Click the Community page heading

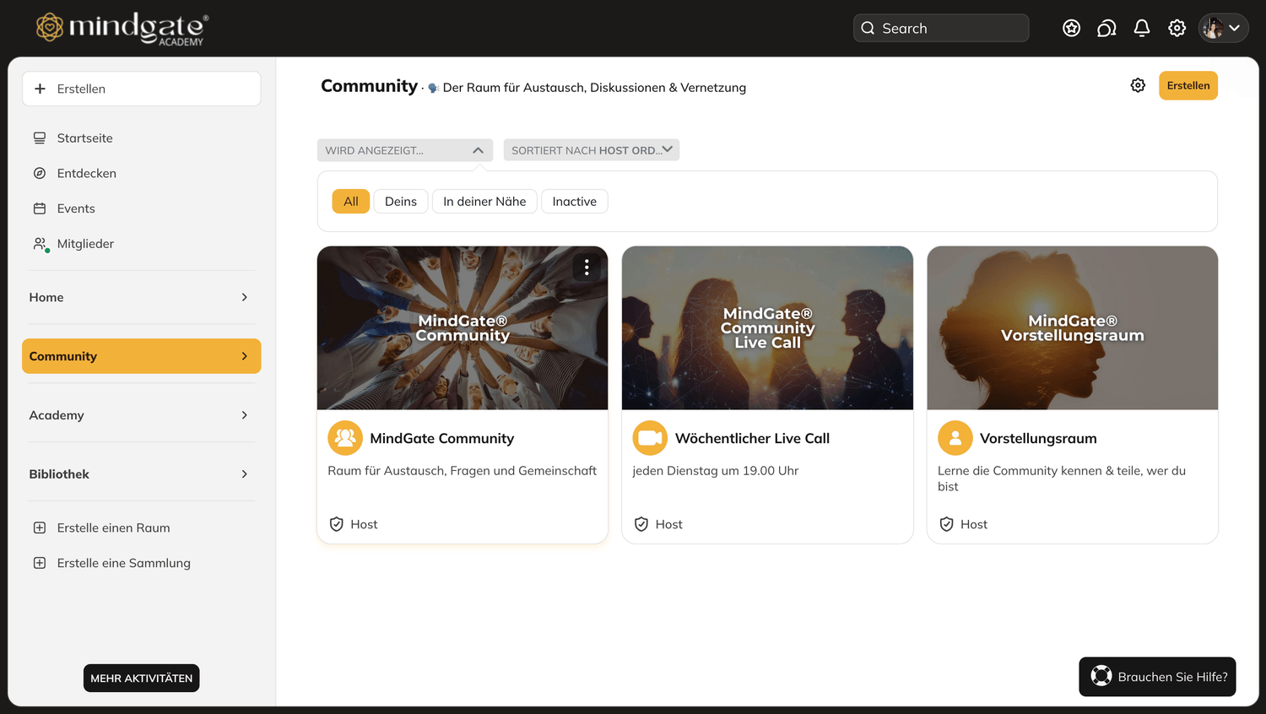coord(369,86)
